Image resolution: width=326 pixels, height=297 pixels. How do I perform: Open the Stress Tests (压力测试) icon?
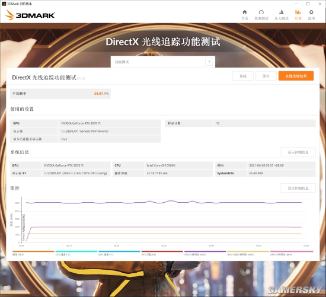[x=282, y=12]
